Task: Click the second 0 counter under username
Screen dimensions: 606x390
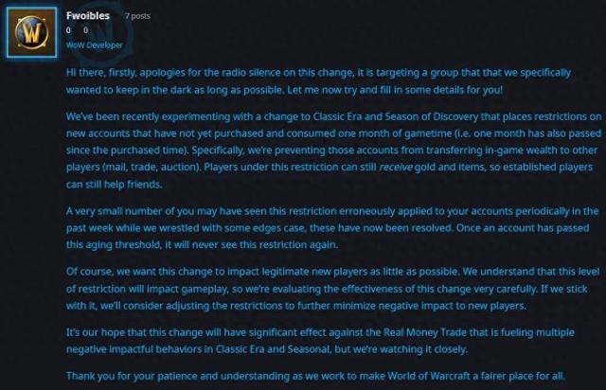Action: [85, 30]
